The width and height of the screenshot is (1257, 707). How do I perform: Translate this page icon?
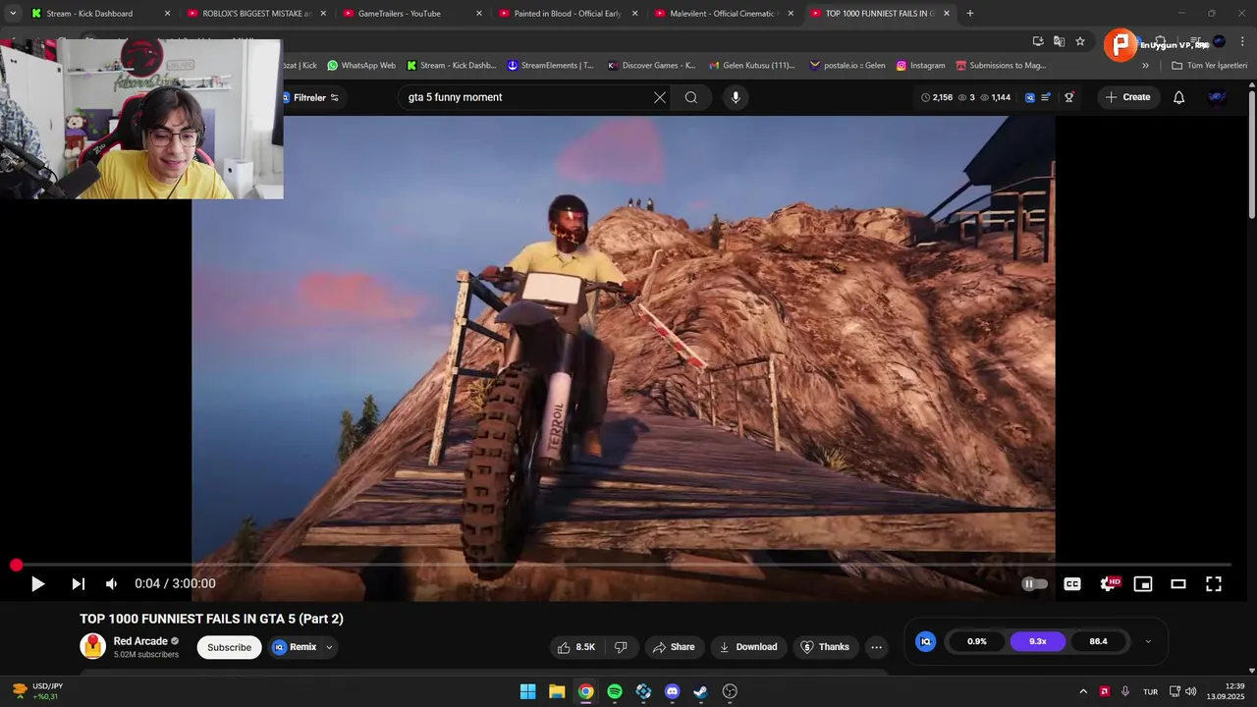pyautogui.click(x=1059, y=41)
